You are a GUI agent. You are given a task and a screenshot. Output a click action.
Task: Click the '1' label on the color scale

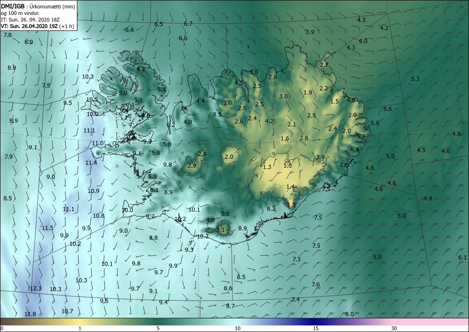(80, 329)
